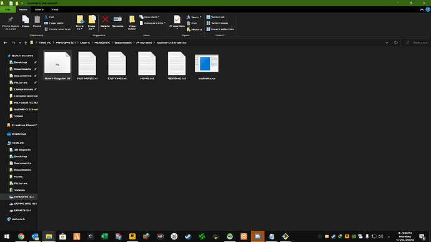The width and height of the screenshot is (431, 242).
Task: Open the Discord icon in taskbar
Action: (257, 236)
